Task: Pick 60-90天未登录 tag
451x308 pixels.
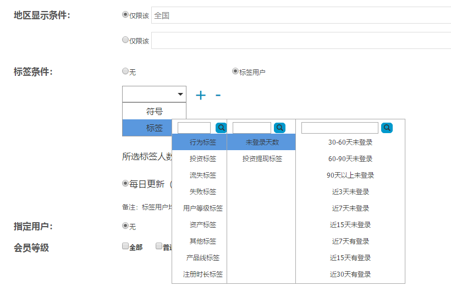Action: click(350, 158)
